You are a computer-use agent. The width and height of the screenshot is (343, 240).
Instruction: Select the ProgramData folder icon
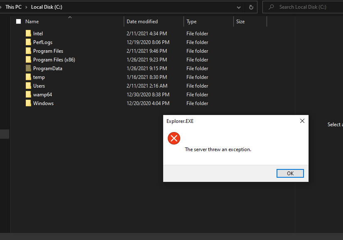(28, 68)
